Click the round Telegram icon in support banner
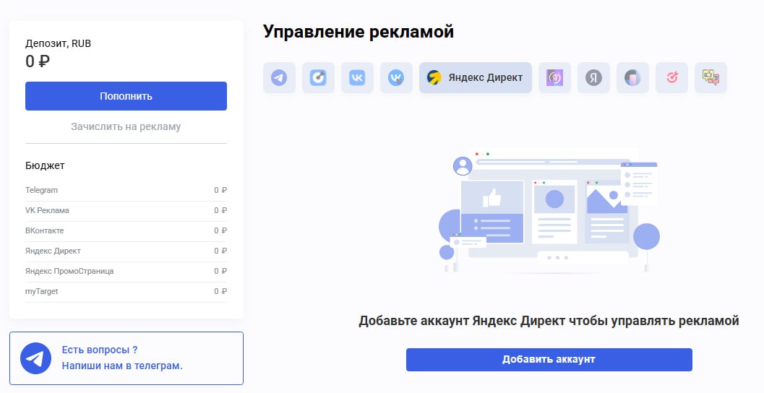This screenshot has width=764, height=393. click(x=35, y=358)
